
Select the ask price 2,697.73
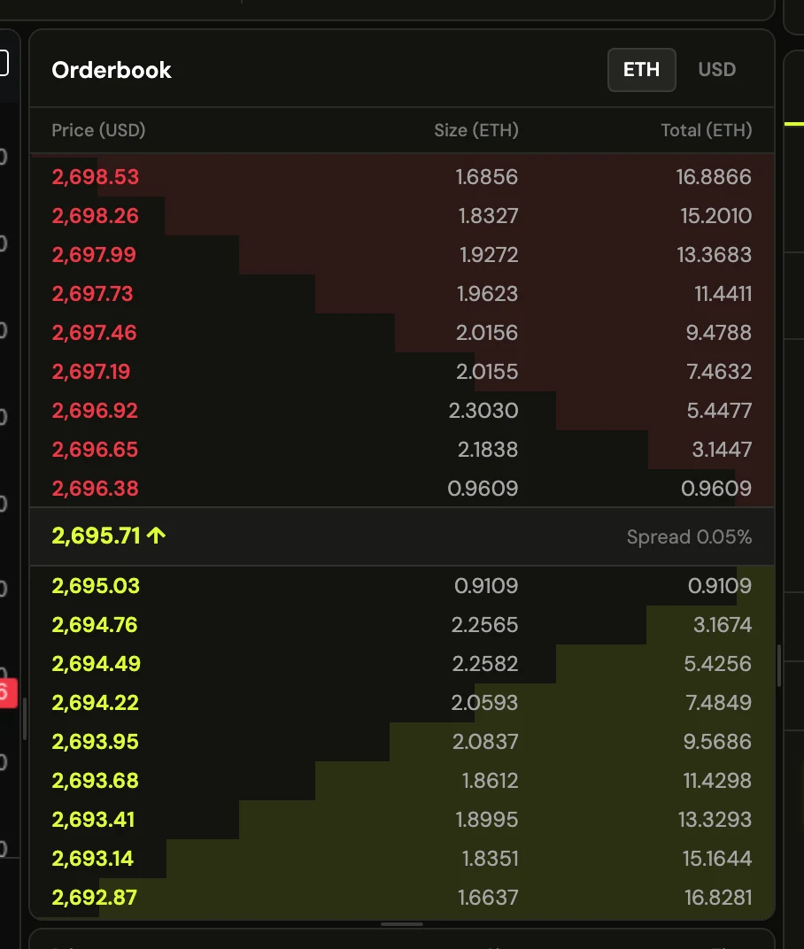(x=93, y=294)
